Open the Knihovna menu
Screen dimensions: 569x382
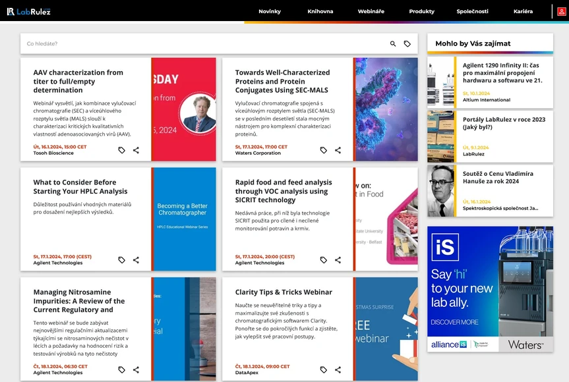pyautogui.click(x=320, y=11)
